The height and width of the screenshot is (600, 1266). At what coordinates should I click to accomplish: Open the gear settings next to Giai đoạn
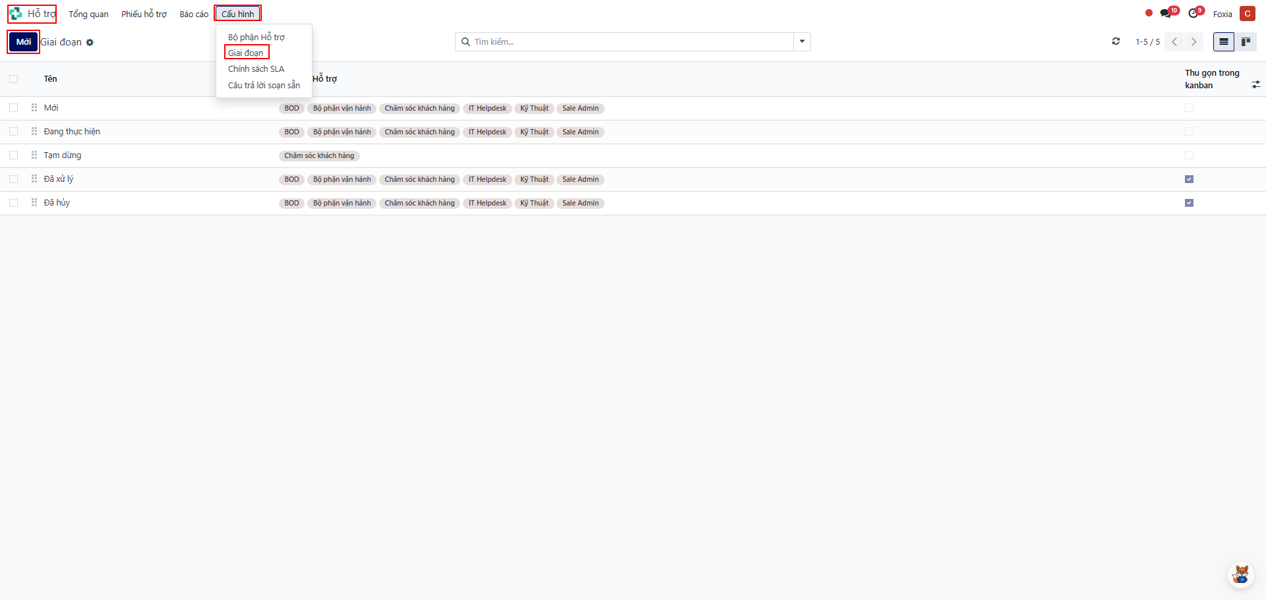(90, 43)
